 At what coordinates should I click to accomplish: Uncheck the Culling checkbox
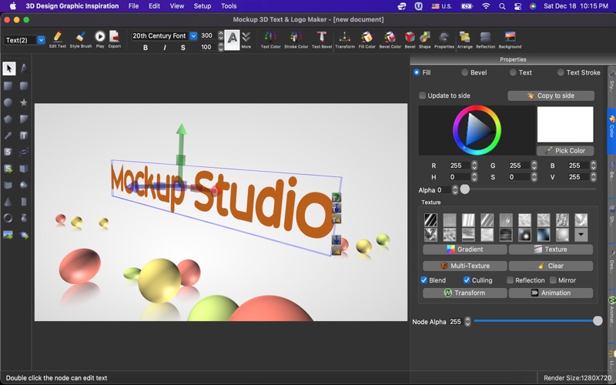[467, 280]
